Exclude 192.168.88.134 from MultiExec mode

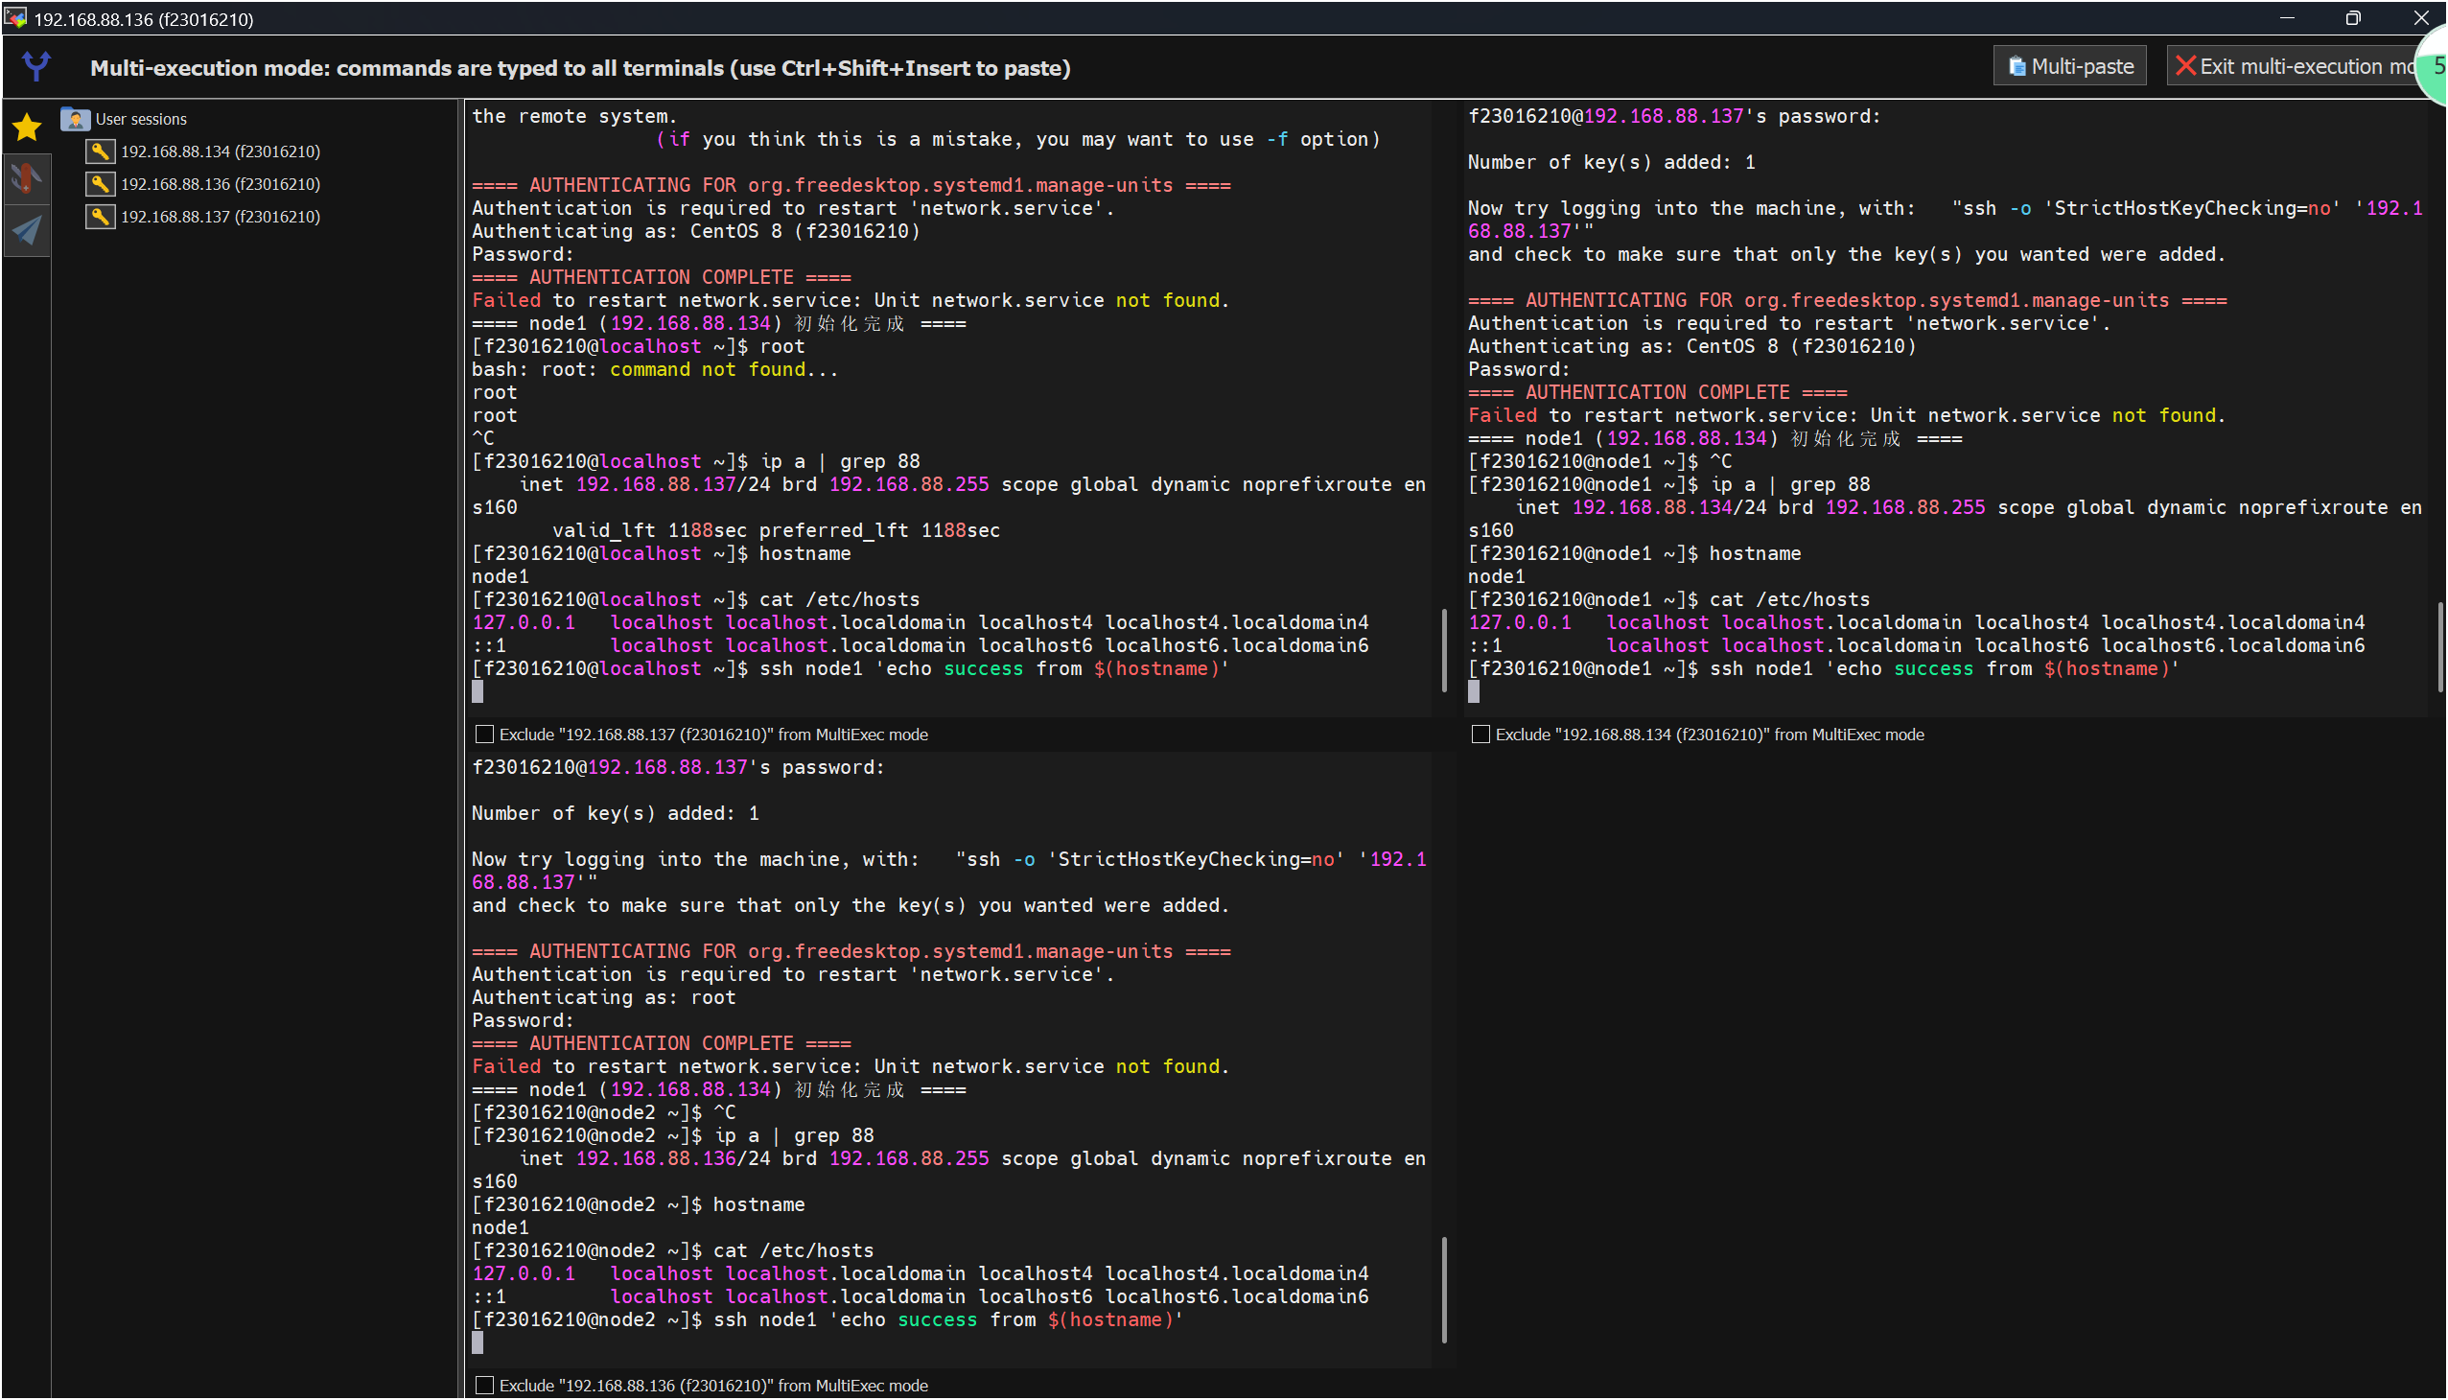[1480, 735]
